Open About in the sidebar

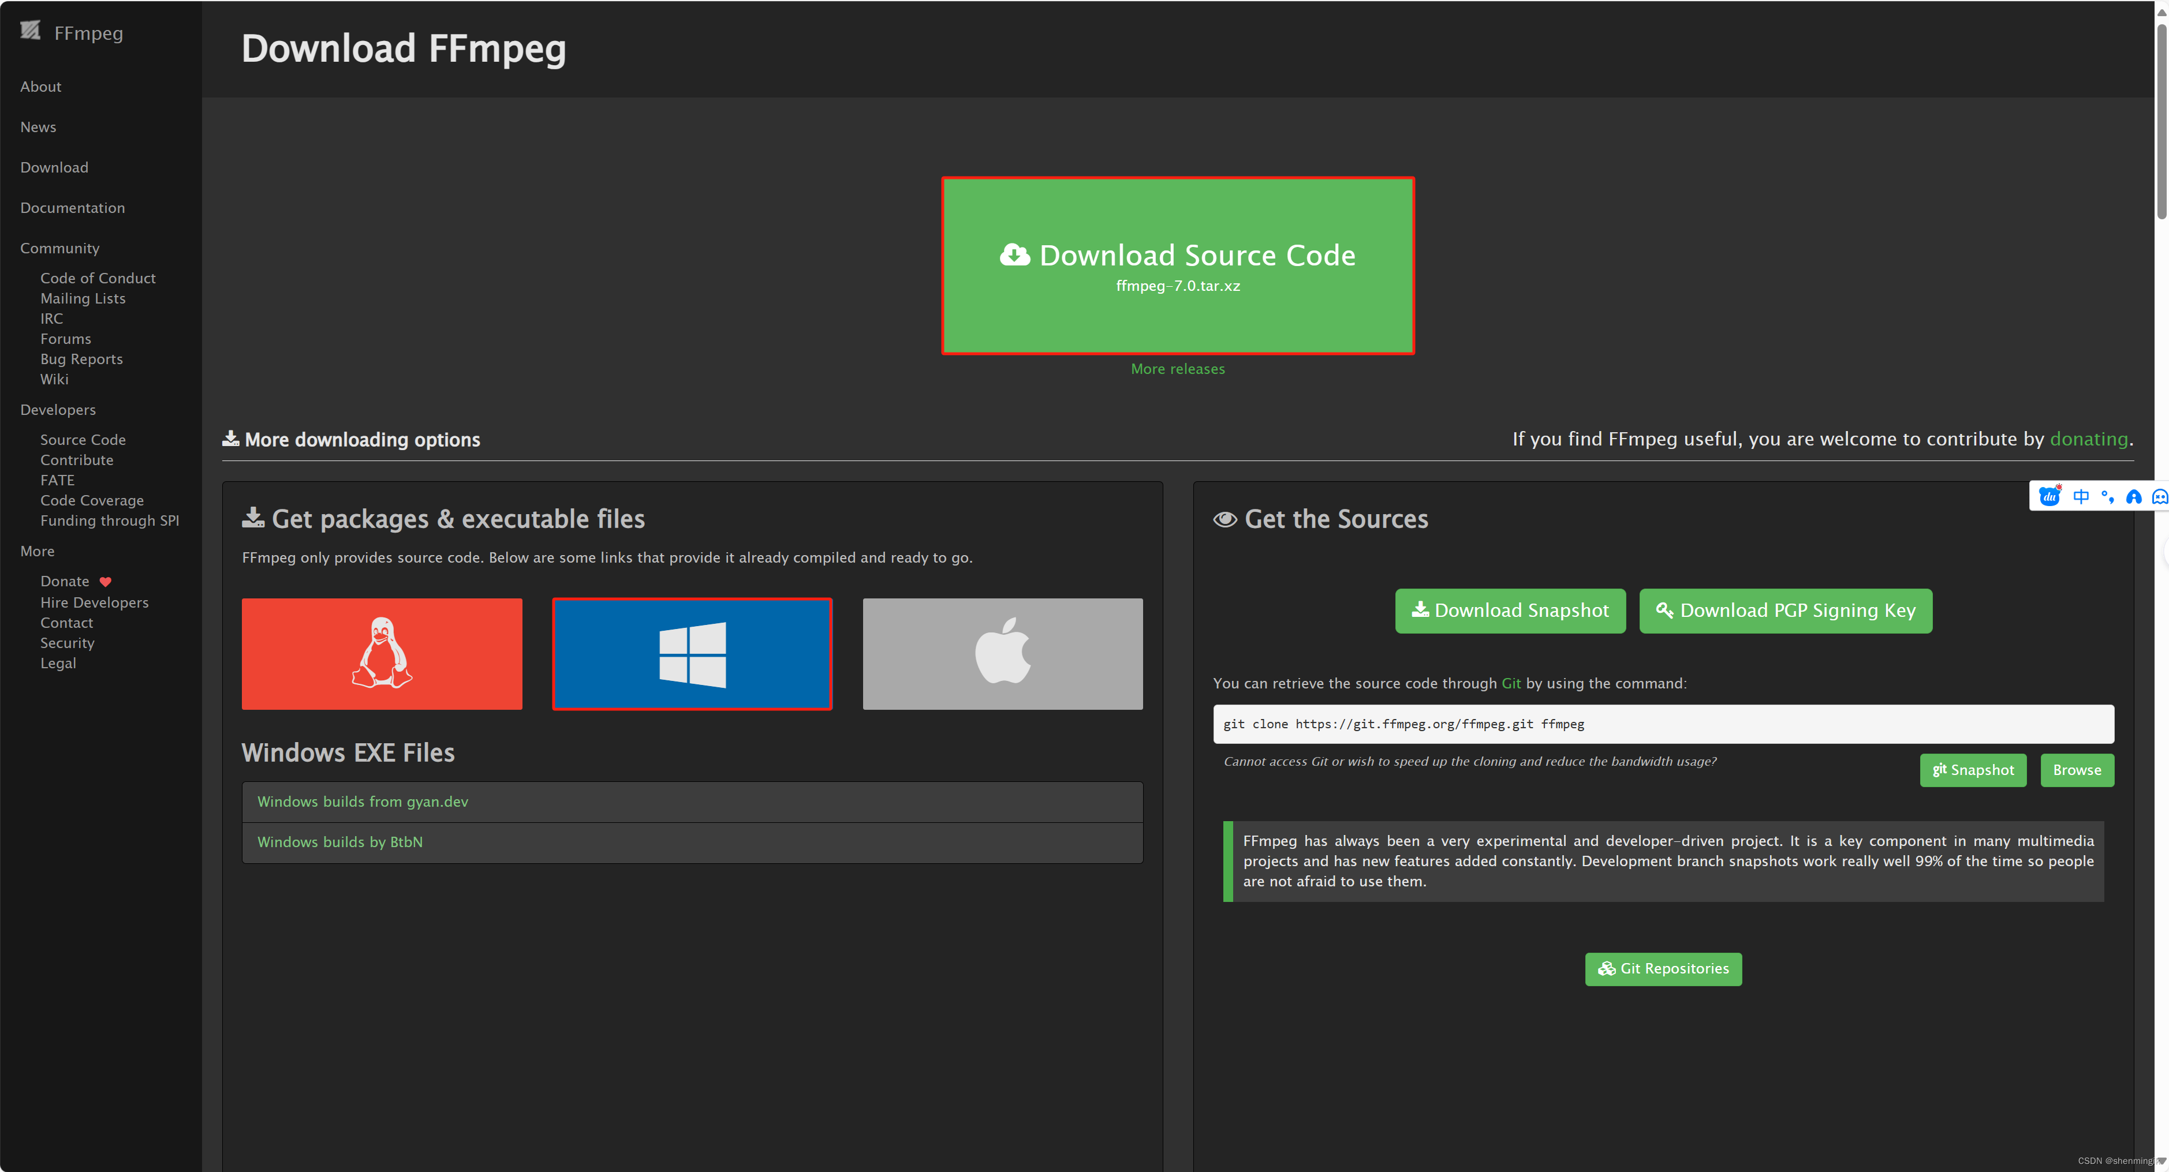point(40,86)
